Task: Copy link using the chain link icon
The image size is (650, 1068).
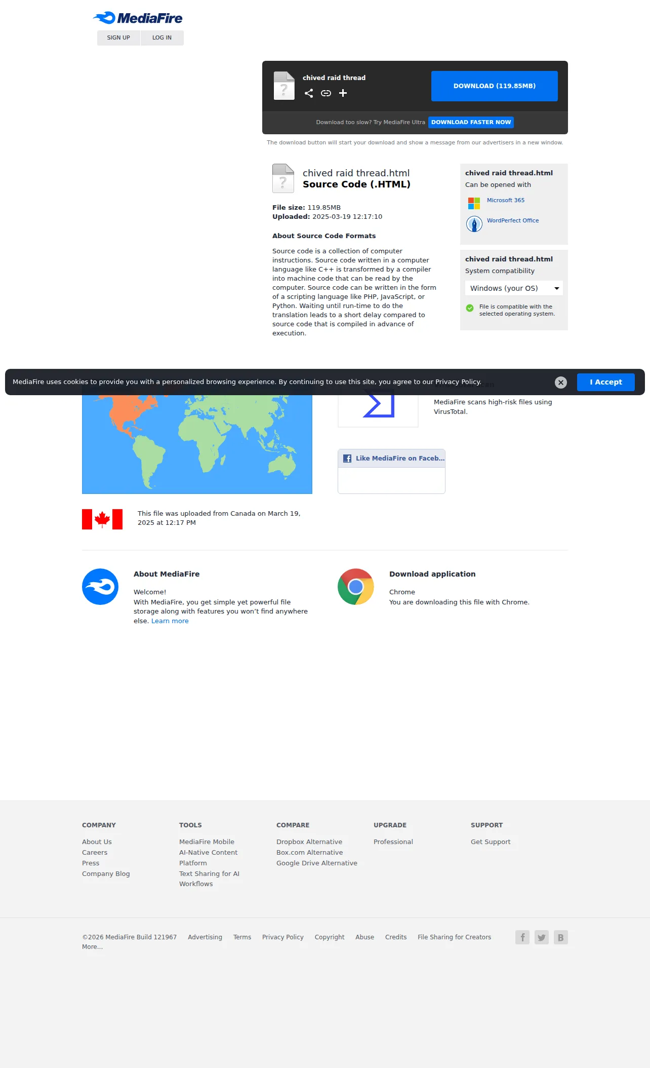Action: click(x=326, y=93)
